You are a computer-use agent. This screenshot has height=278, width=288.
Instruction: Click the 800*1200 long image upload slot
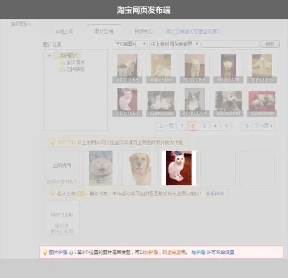tap(62, 218)
